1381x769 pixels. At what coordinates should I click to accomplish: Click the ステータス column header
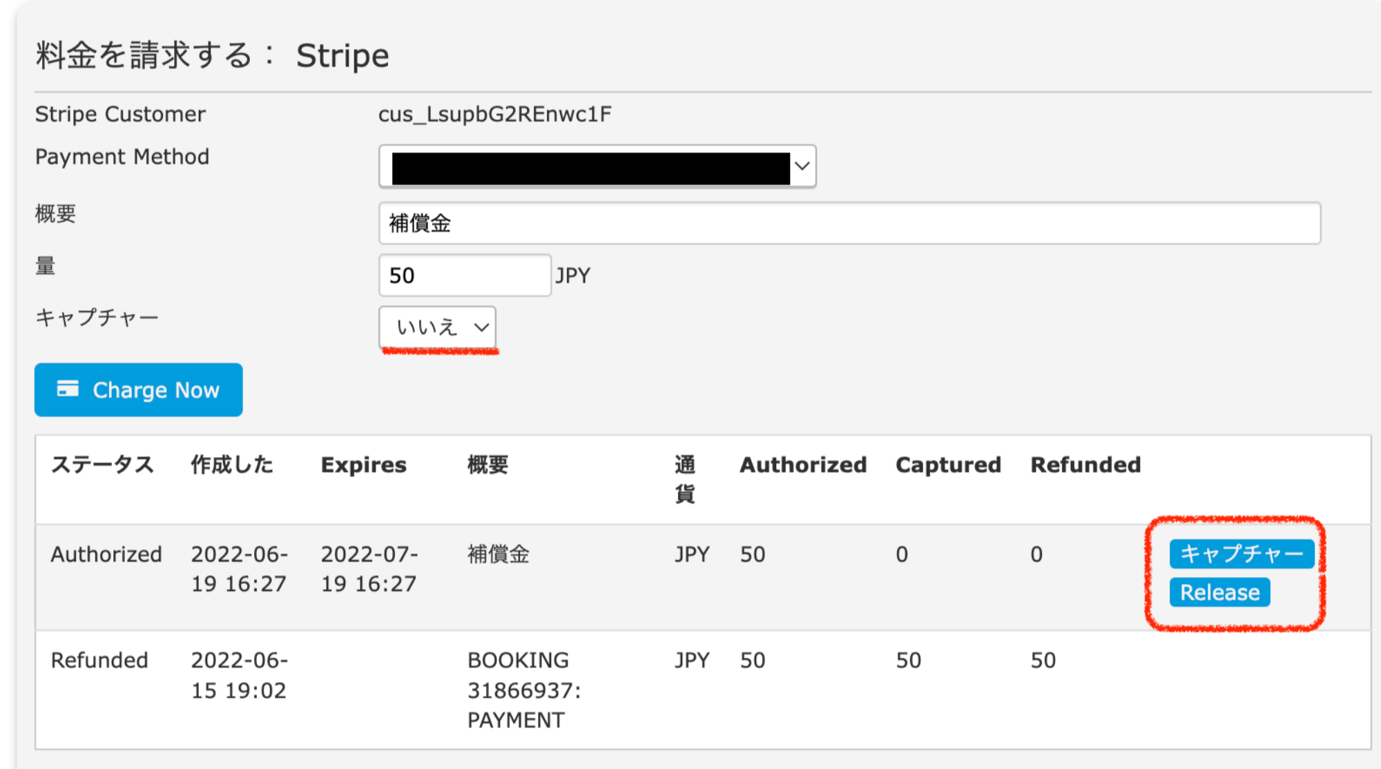[x=102, y=465]
